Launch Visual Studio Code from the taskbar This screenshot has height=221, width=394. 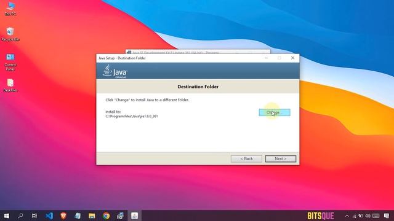click(49, 215)
